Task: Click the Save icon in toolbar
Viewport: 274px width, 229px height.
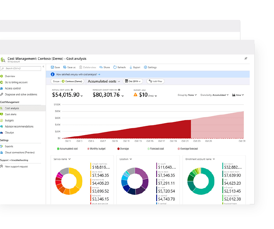Action: 52,67
